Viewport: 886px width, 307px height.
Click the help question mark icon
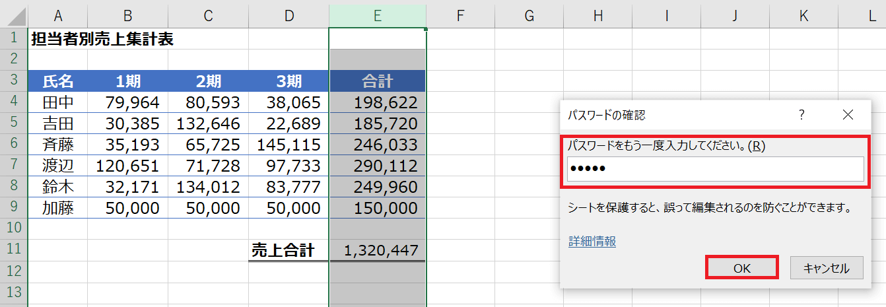pyautogui.click(x=801, y=115)
